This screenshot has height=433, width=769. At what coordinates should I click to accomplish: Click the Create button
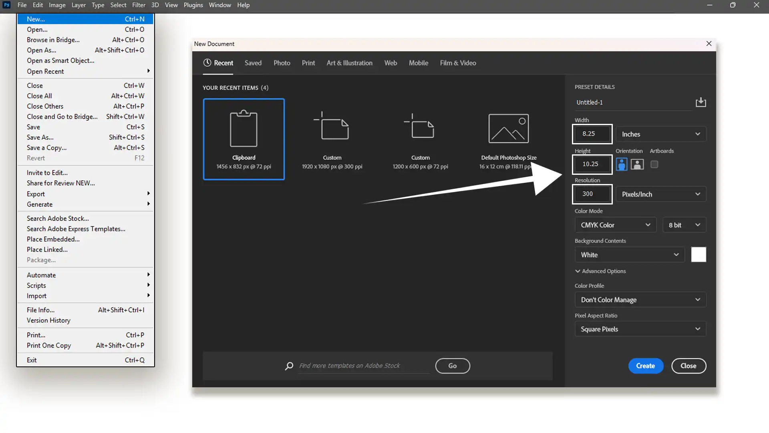tap(645, 366)
